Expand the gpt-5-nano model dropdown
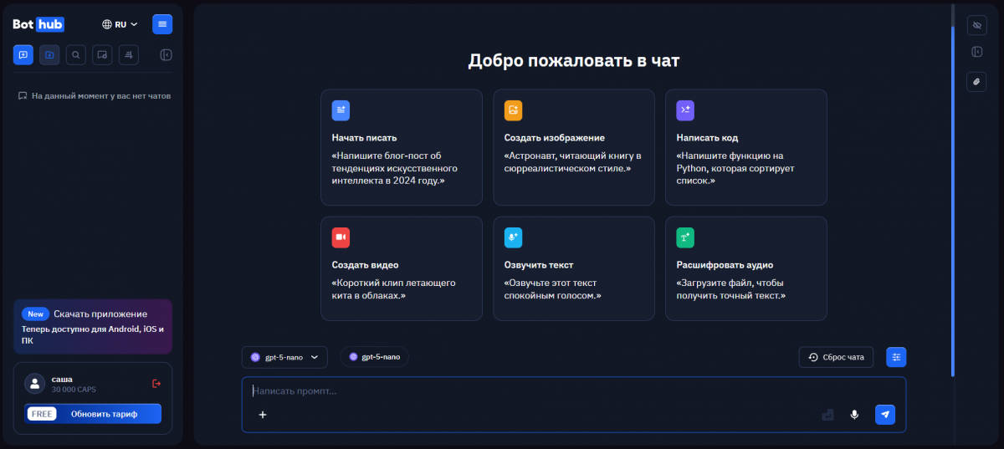This screenshot has width=1004, height=449. 284,357
